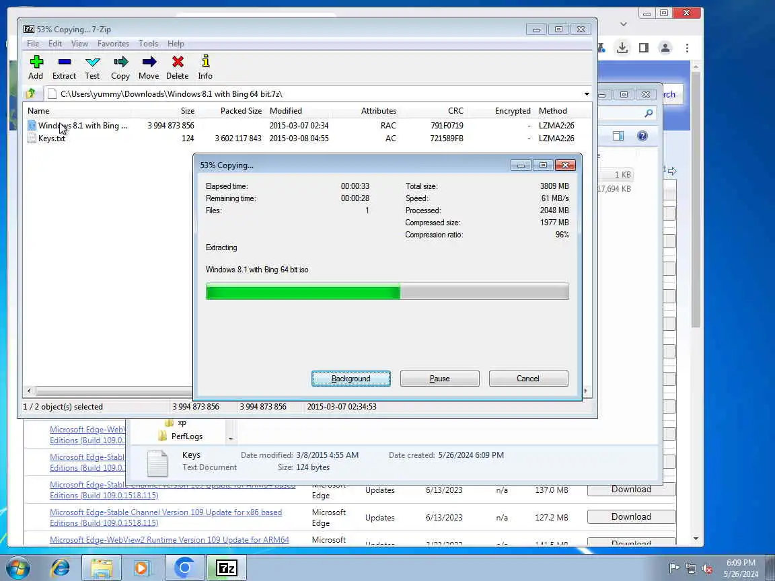Click the Info toolbar icon
The image size is (775, 581).
pos(206,67)
